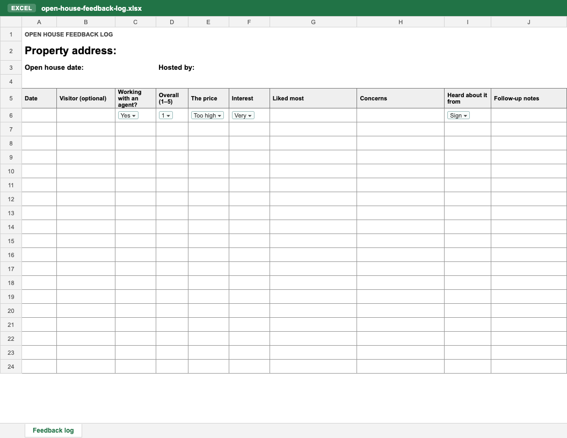Select row 18 header

click(11, 282)
